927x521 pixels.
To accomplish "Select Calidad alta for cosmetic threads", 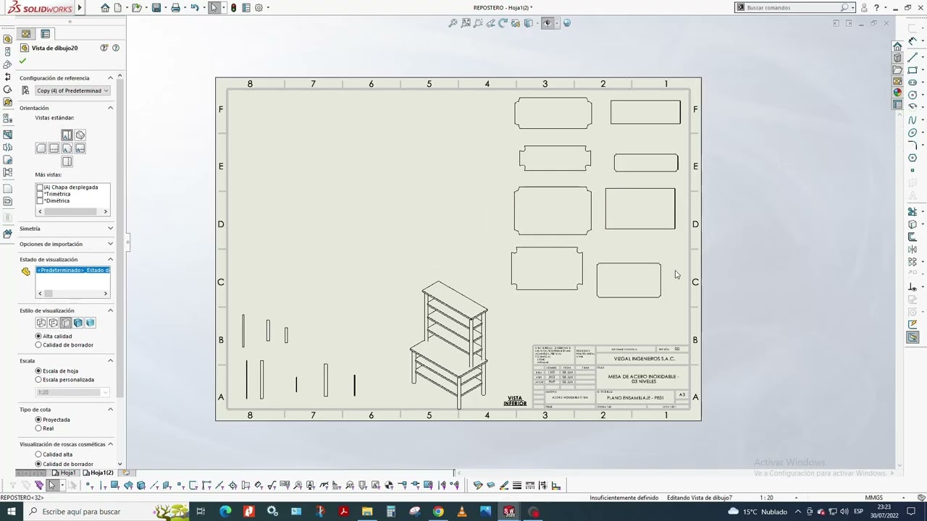I will tap(39, 454).
